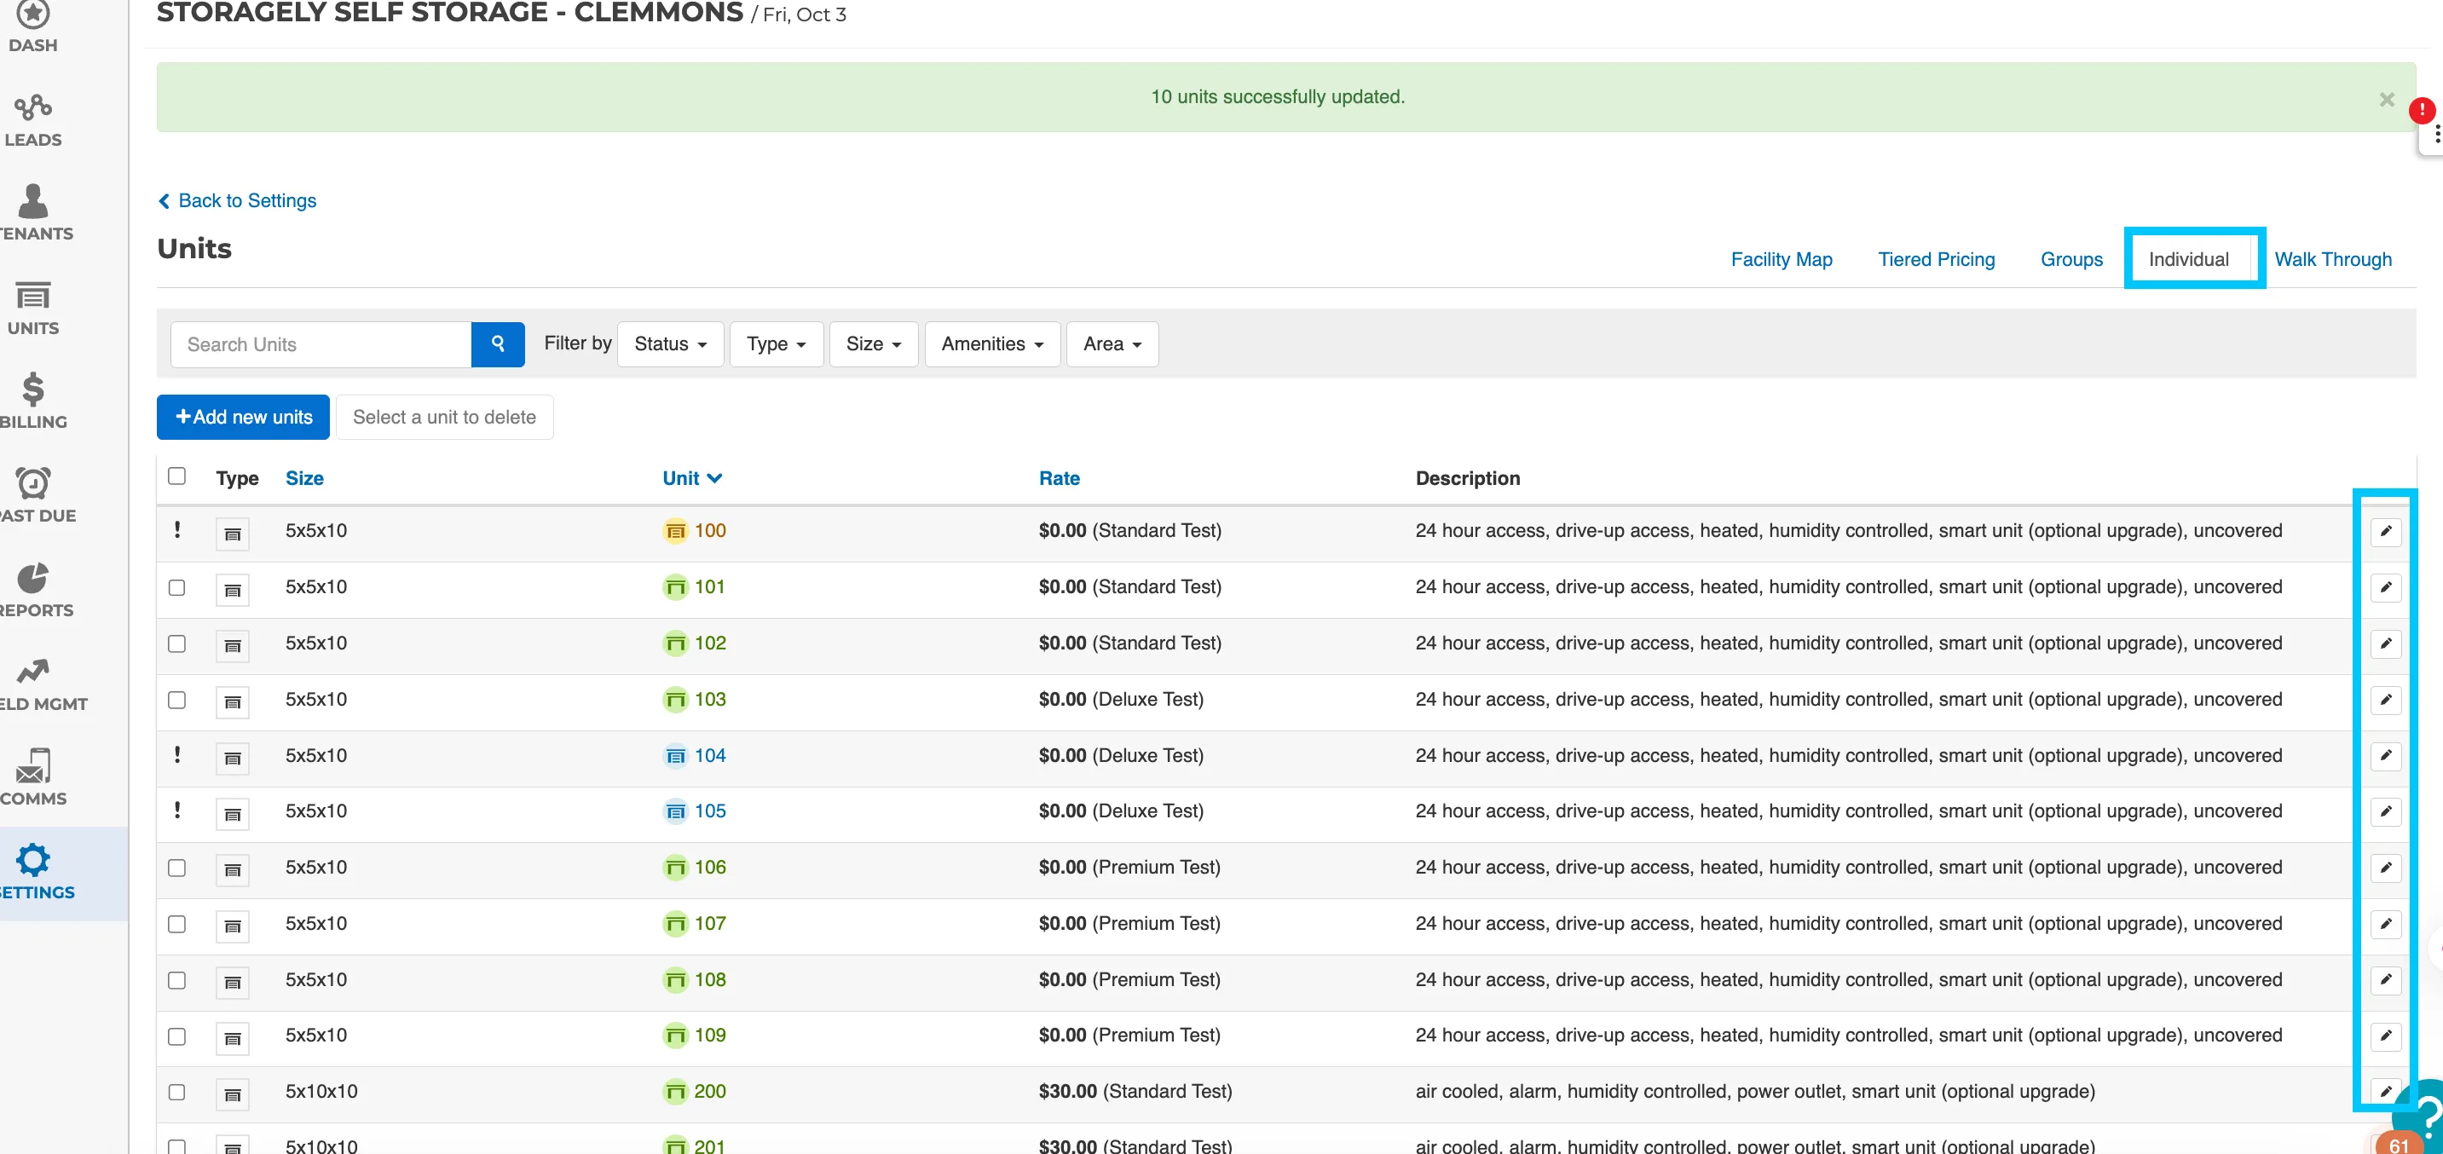Go to Leads in the sidebar
Viewport: 2443px width, 1154px height.
(33, 120)
